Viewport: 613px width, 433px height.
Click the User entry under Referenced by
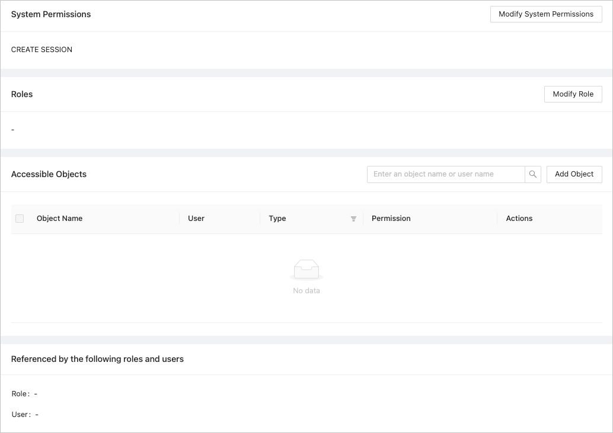(25, 415)
